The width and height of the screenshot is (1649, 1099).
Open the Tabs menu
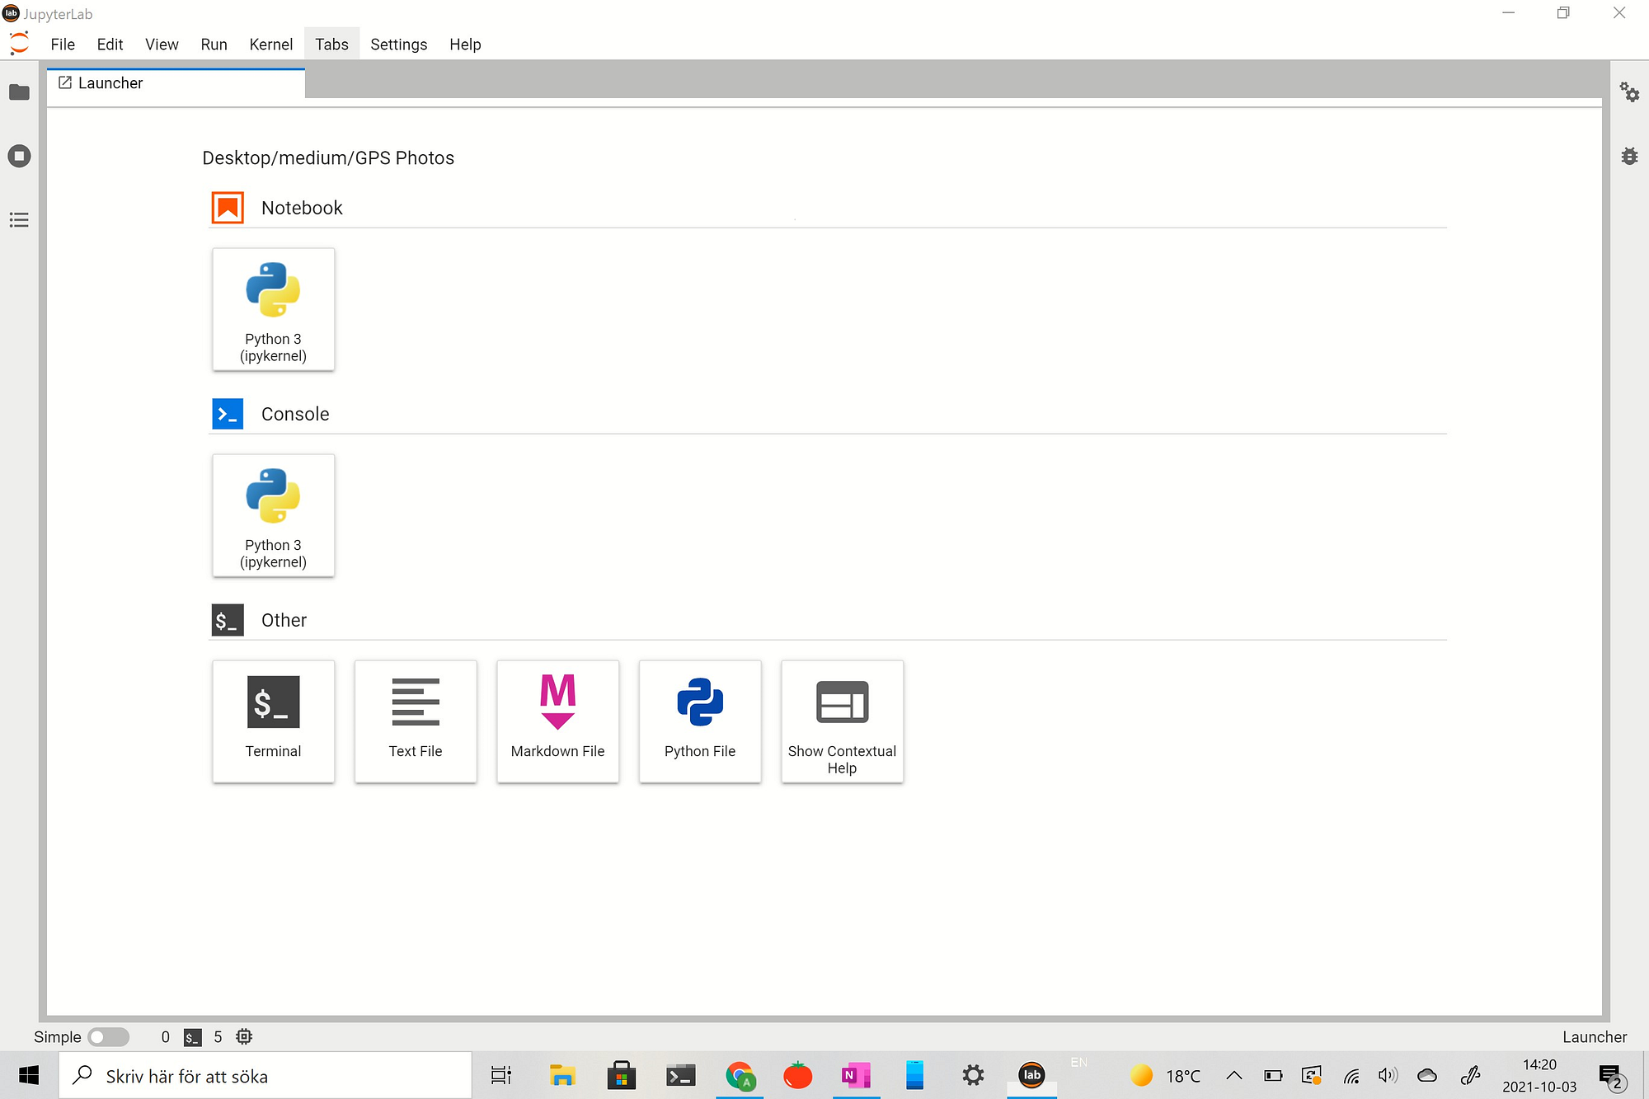(x=331, y=45)
